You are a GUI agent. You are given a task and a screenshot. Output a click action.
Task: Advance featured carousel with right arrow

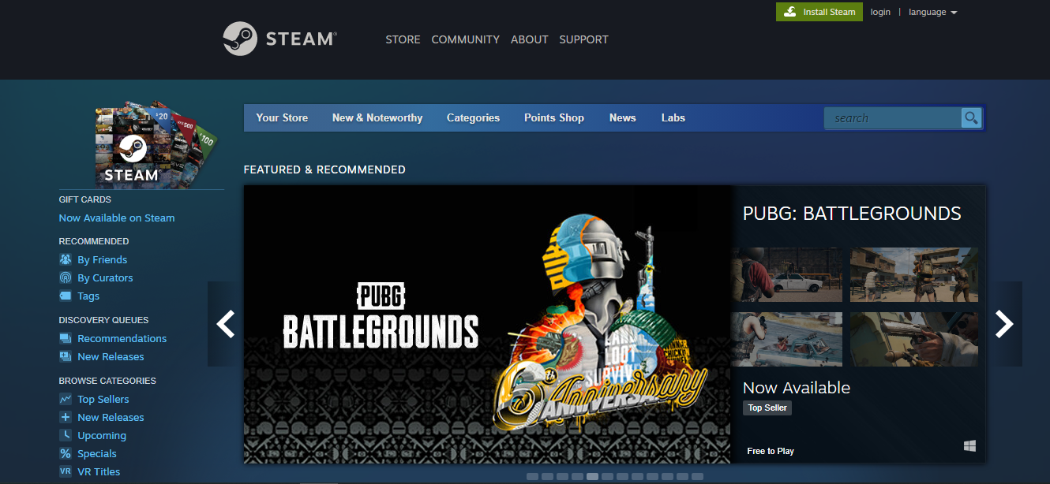pyautogui.click(x=1003, y=324)
